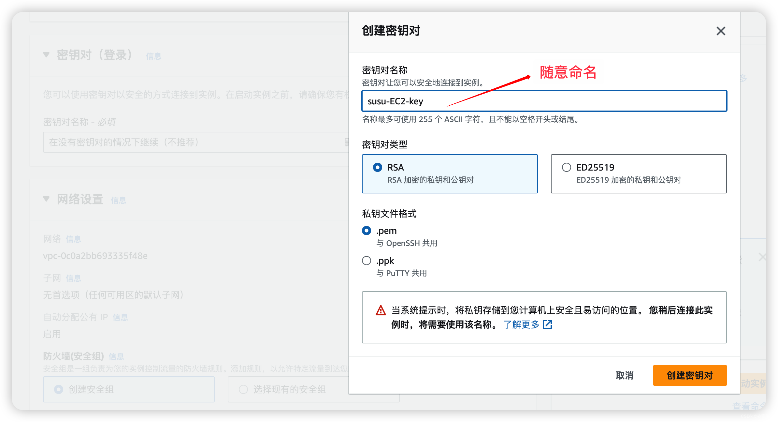Image resolution: width=778 pixels, height=422 pixels.
Task: Choose the .ppk private key format
Action: pos(367,261)
